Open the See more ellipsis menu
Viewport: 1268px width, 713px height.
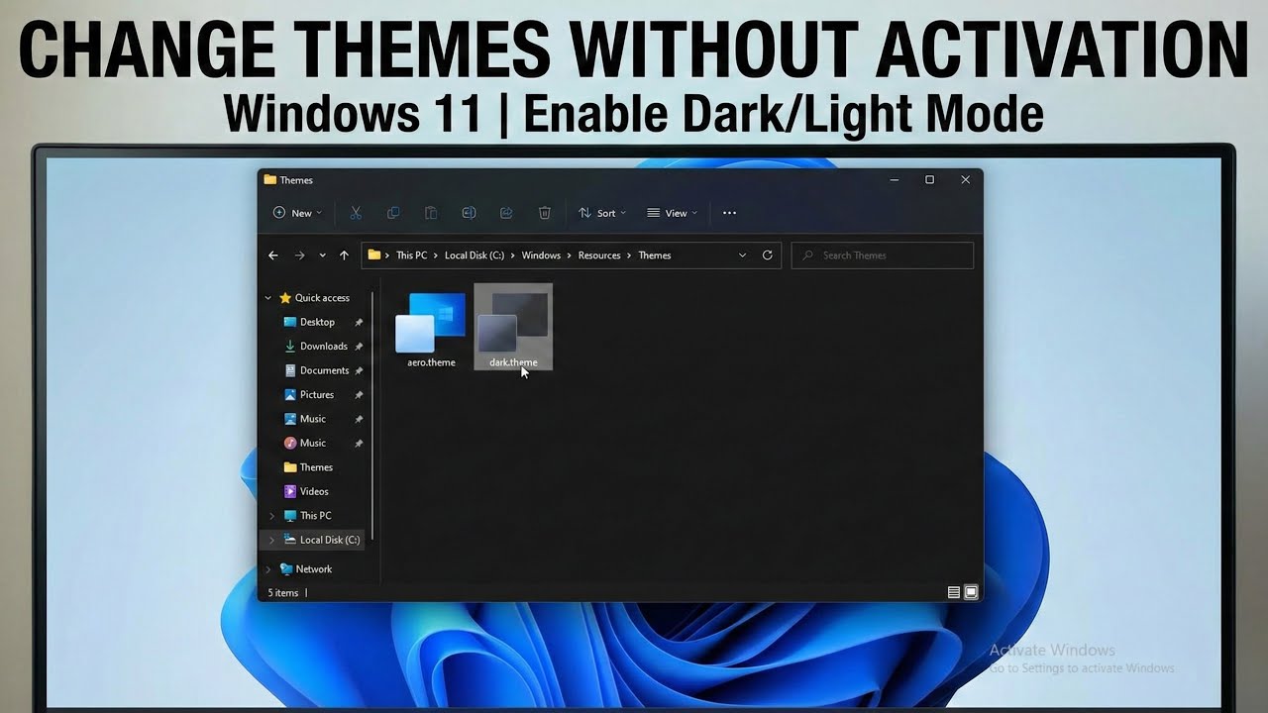pyautogui.click(x=730, y=213)
